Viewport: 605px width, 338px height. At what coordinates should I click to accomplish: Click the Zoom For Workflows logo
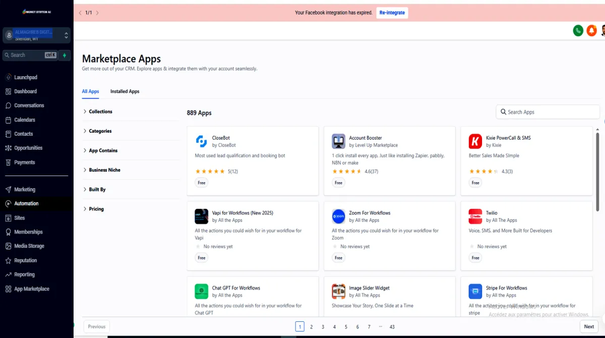click(x=338, y=216)
